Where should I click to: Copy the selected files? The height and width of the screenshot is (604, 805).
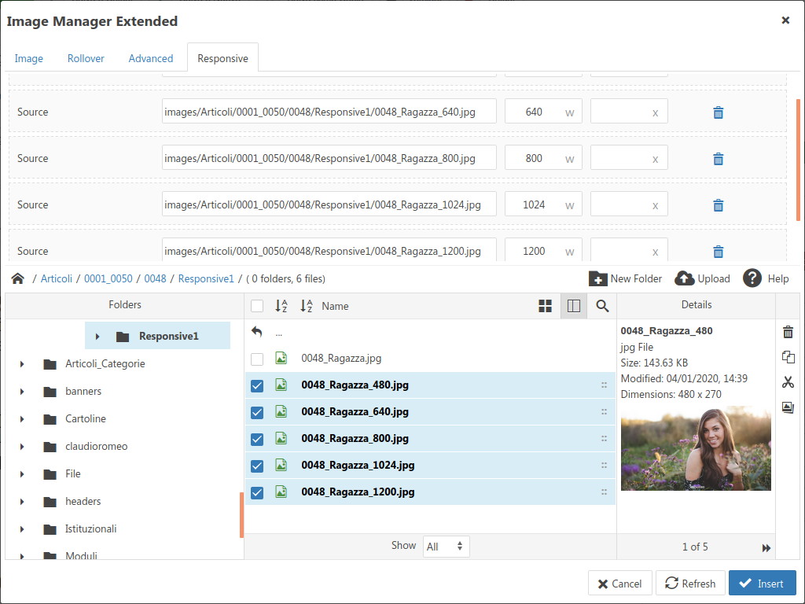(788, 357)
